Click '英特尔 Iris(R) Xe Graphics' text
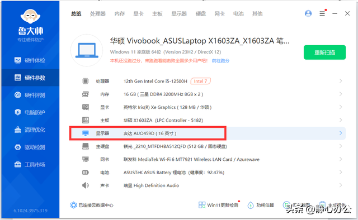Viewport: 358px width, 220px height. (x=167, y=107)
